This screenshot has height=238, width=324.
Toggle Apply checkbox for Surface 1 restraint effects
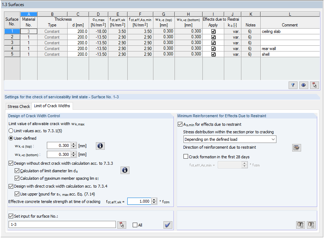[x=213, y=31]
